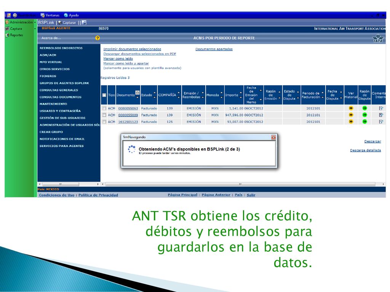This screenshot has width=390, height=292.
Task: Open Ver Historial for document 0080055089
Action: (351, 115)
